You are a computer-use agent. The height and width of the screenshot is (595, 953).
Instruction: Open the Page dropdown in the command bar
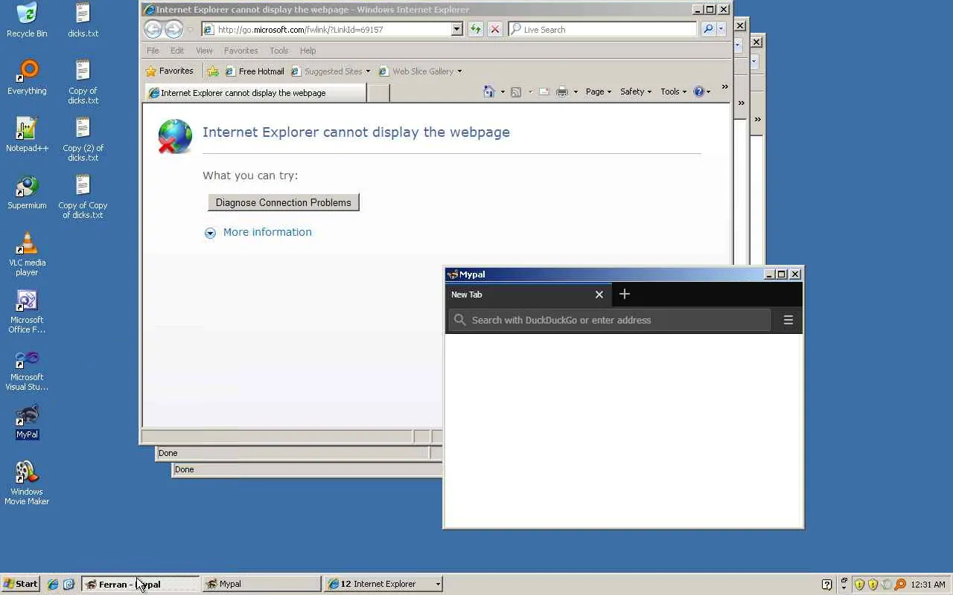click(599, 91)
